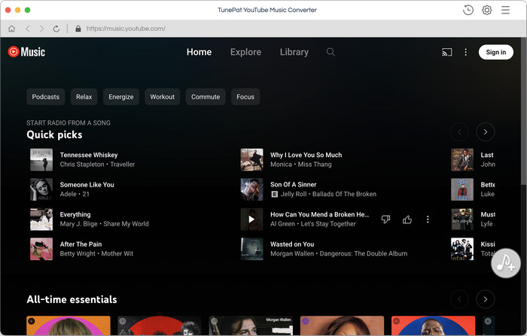Dislike How Can You Mend a Broken Heart
527x336 pixels.
(385, 219)
